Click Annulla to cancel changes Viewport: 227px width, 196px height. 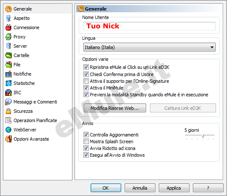coord(140,188)
